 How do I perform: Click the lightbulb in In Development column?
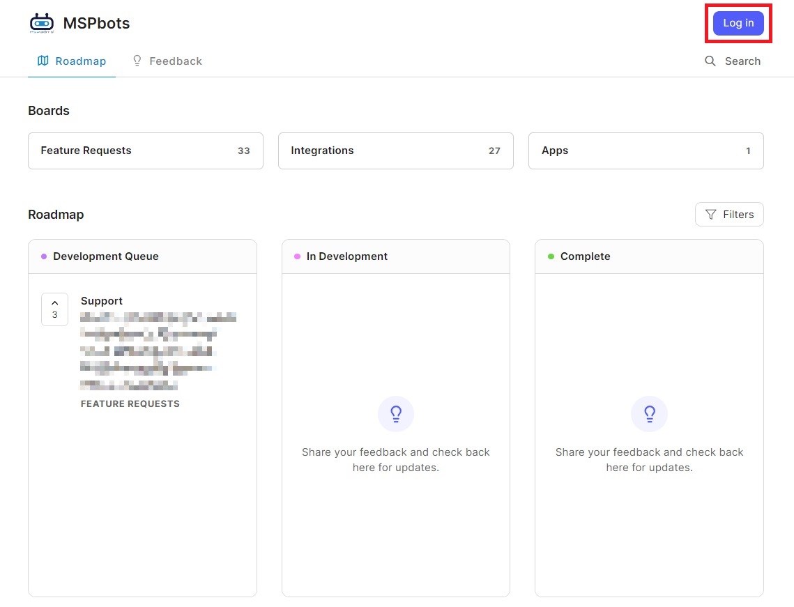point(396,415)
